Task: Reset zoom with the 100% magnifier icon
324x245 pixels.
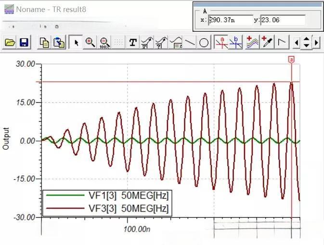Action: coord(104,42)
